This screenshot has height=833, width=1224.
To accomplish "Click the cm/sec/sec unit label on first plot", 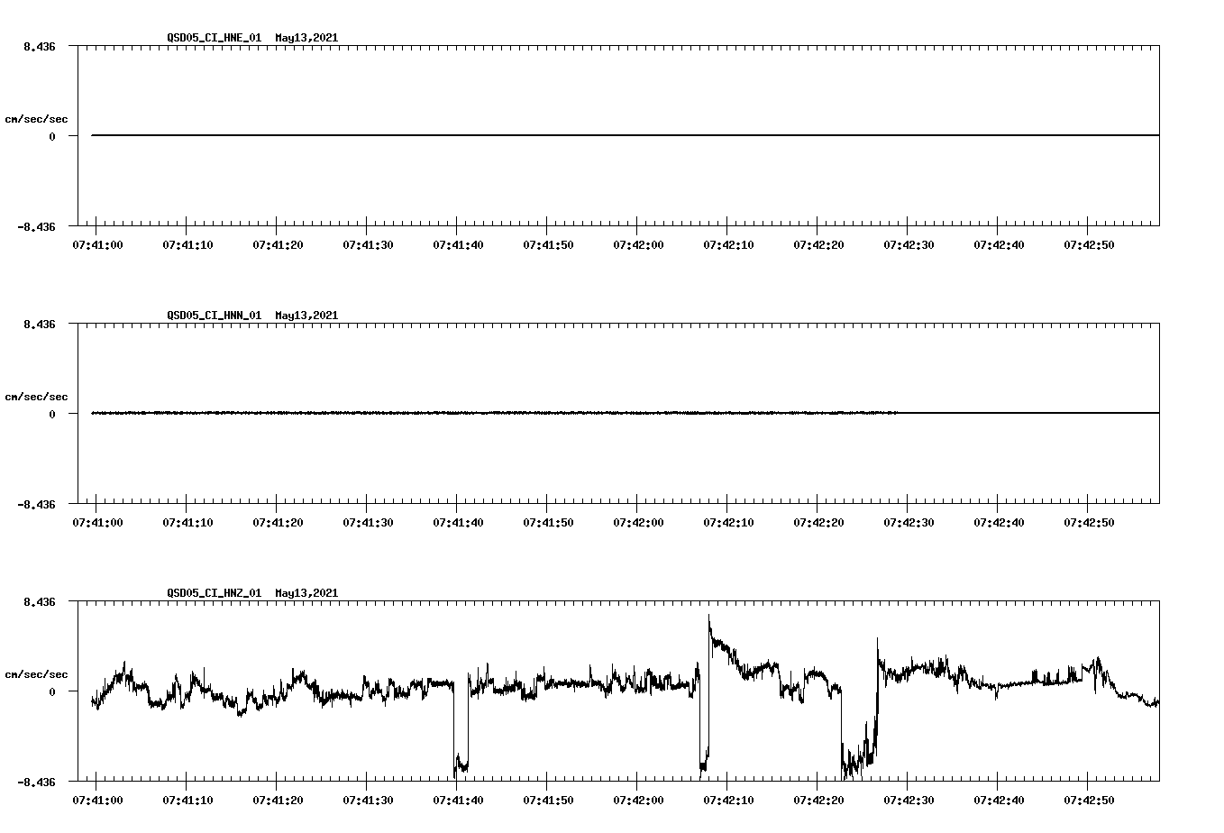I will click(37, 118).
